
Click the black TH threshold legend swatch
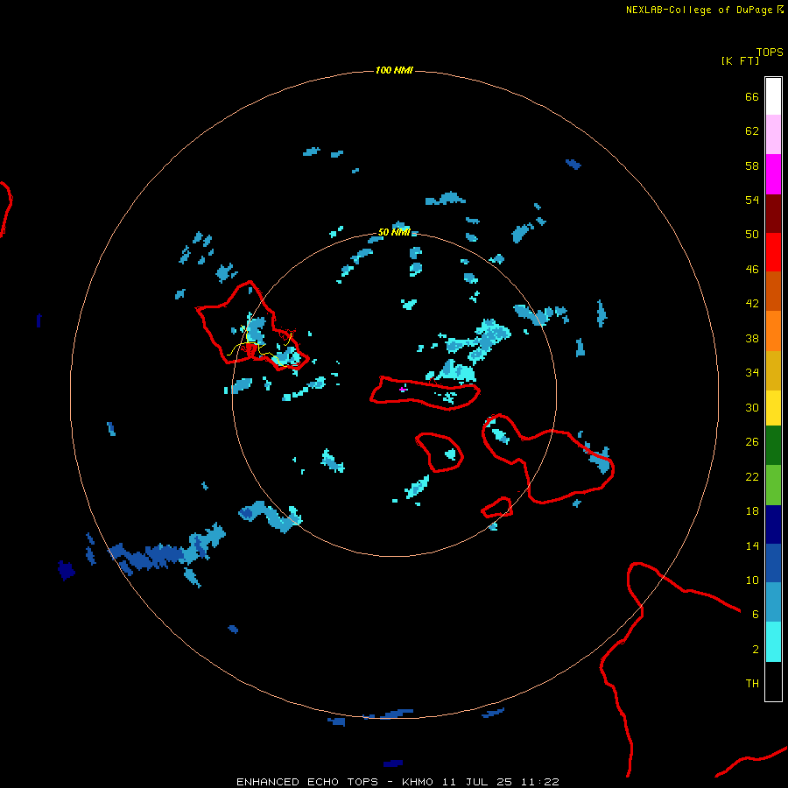coord(773,681)
